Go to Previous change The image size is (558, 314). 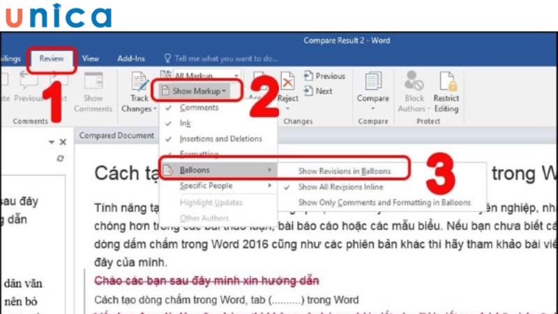tap(324, 76)
